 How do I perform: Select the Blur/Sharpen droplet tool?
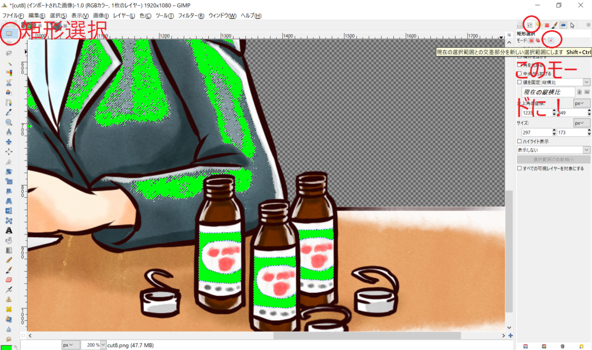click(9, 329)
